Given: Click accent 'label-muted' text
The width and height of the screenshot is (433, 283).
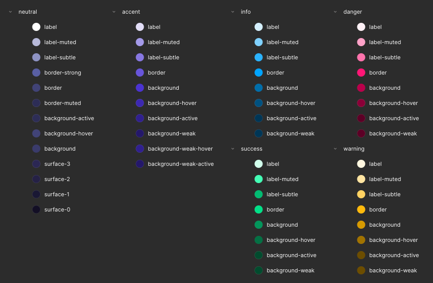Looking at the screenshot, I should coord(164,42).
